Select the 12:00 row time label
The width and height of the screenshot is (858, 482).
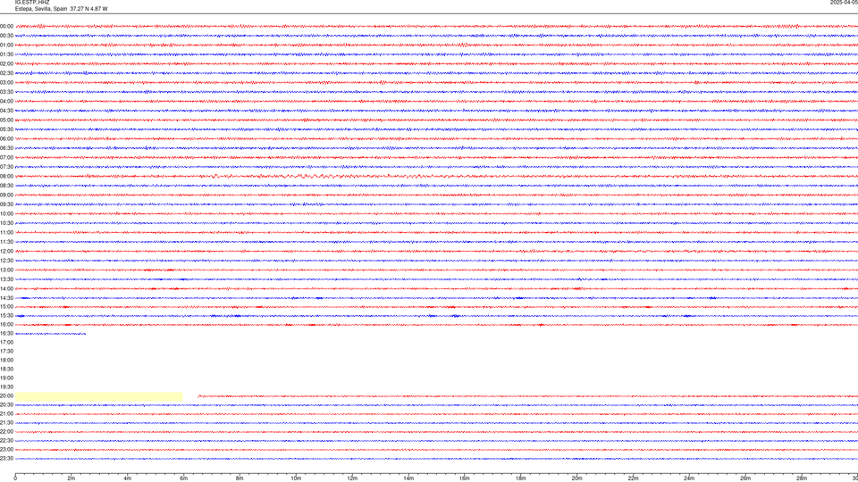click(x=6, y=251)
